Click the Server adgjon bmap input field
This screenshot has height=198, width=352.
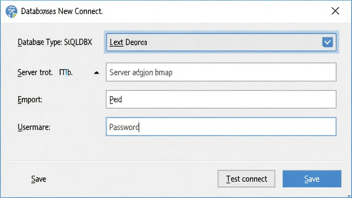click(221, 72)
